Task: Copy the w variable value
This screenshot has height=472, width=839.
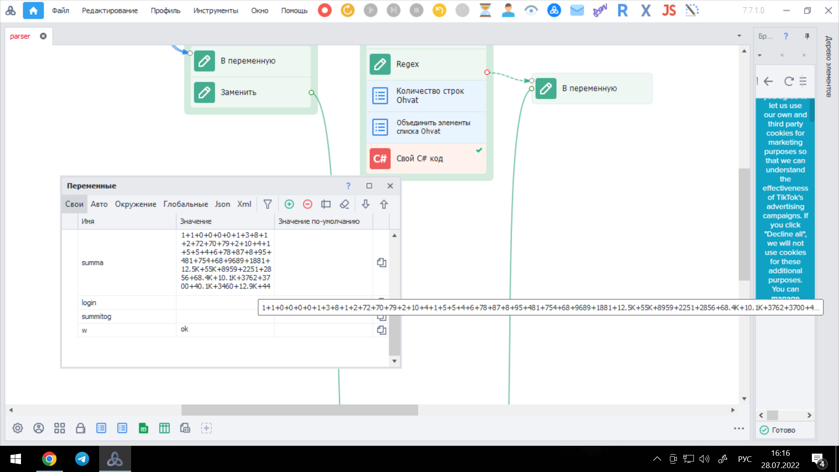Action: tap(381, 330)
